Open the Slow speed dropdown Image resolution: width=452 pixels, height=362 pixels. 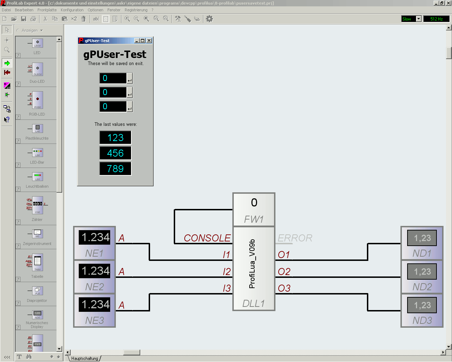[x=419, y=19]
